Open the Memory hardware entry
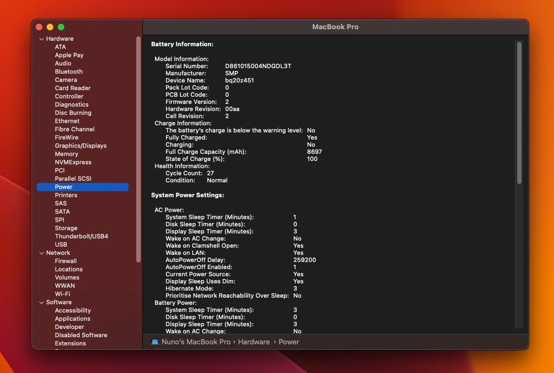554x373 pixels. (x=66, y=154)
